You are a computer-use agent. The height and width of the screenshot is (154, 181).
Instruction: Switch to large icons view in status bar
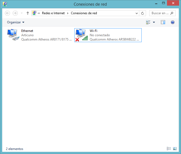click(x=175, y=149)
